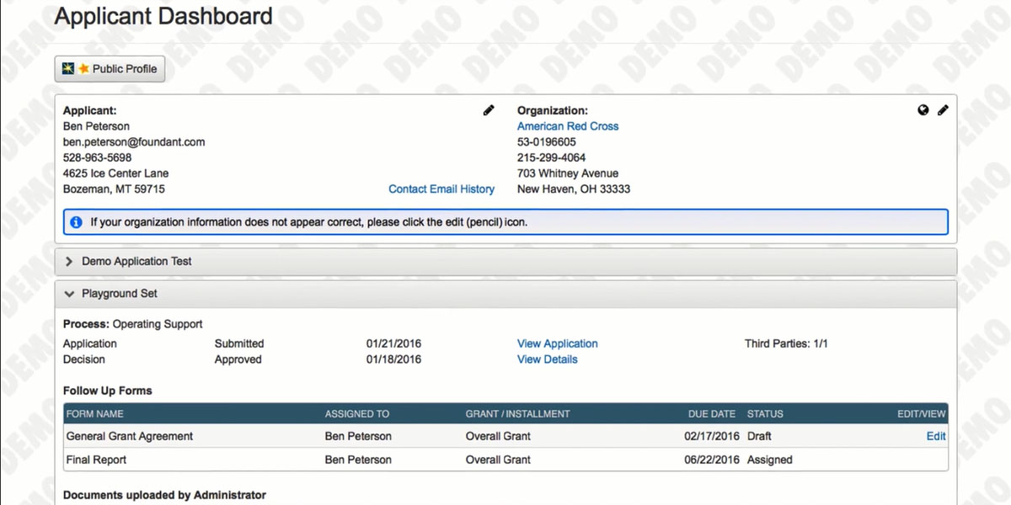Click the Form Name column header
Viewport: 1011px width, 505px height.
coord(94,414)
